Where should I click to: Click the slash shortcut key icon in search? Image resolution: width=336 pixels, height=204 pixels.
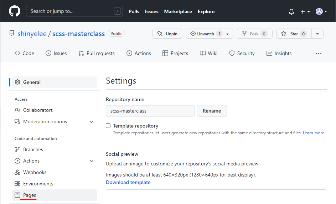[117, 11]
